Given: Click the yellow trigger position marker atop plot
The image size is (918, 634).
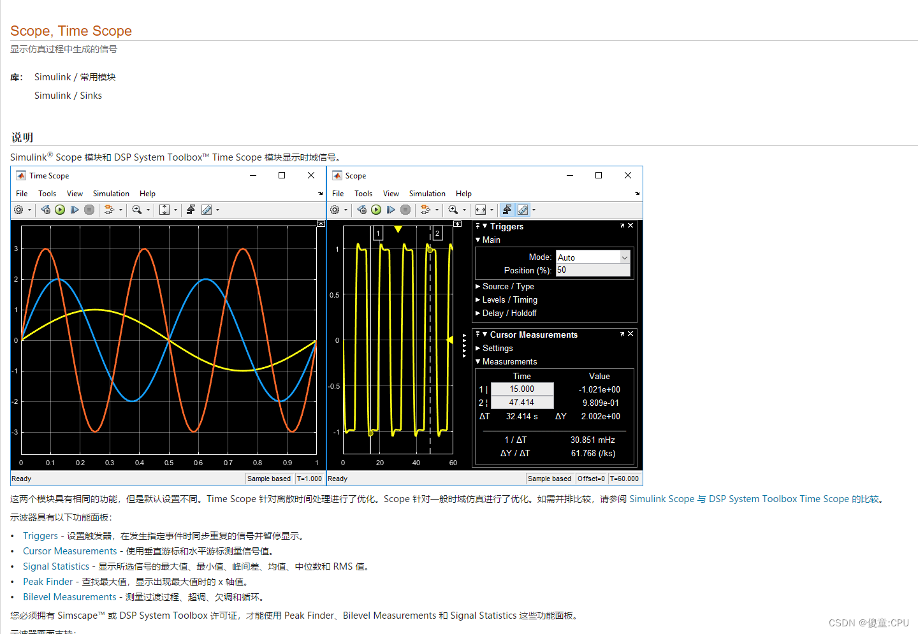Looking at the screenshot, I should click(x=398, y=229).
